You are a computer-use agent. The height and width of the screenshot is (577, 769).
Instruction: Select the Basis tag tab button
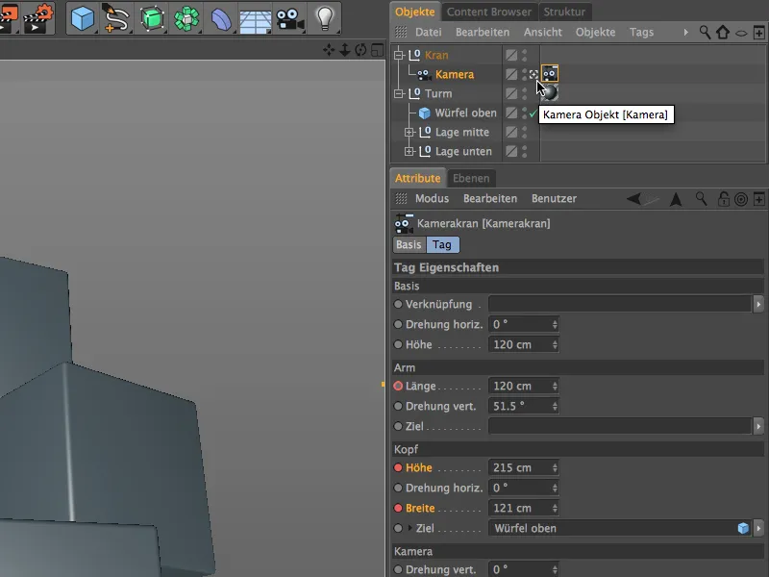(x=409, y=245)
